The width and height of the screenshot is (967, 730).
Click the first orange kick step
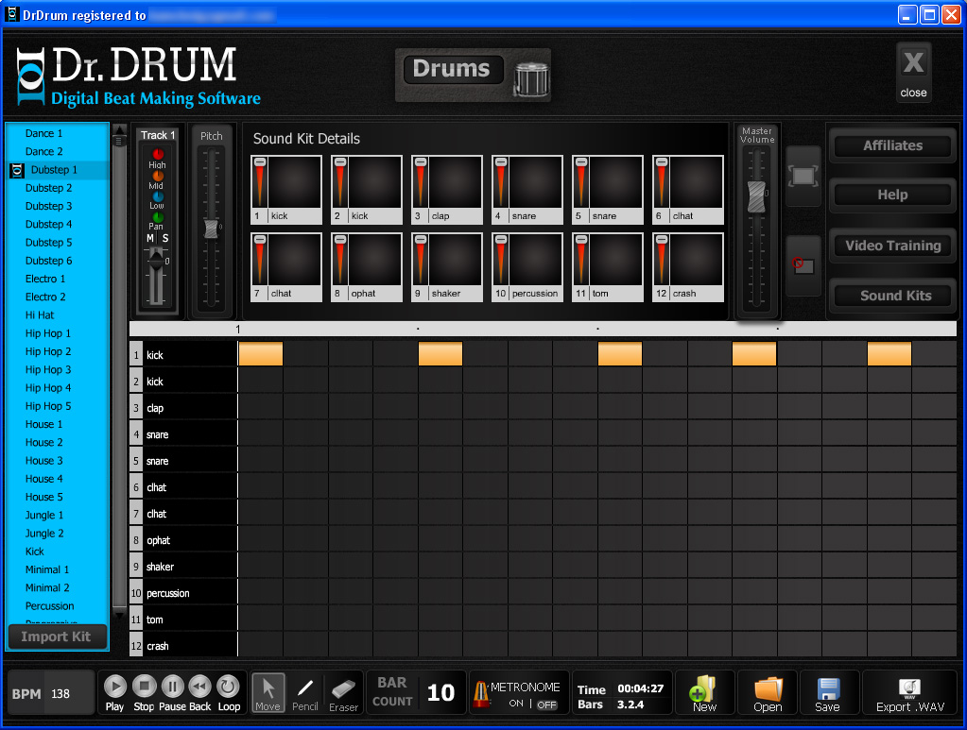click(261, 354)
